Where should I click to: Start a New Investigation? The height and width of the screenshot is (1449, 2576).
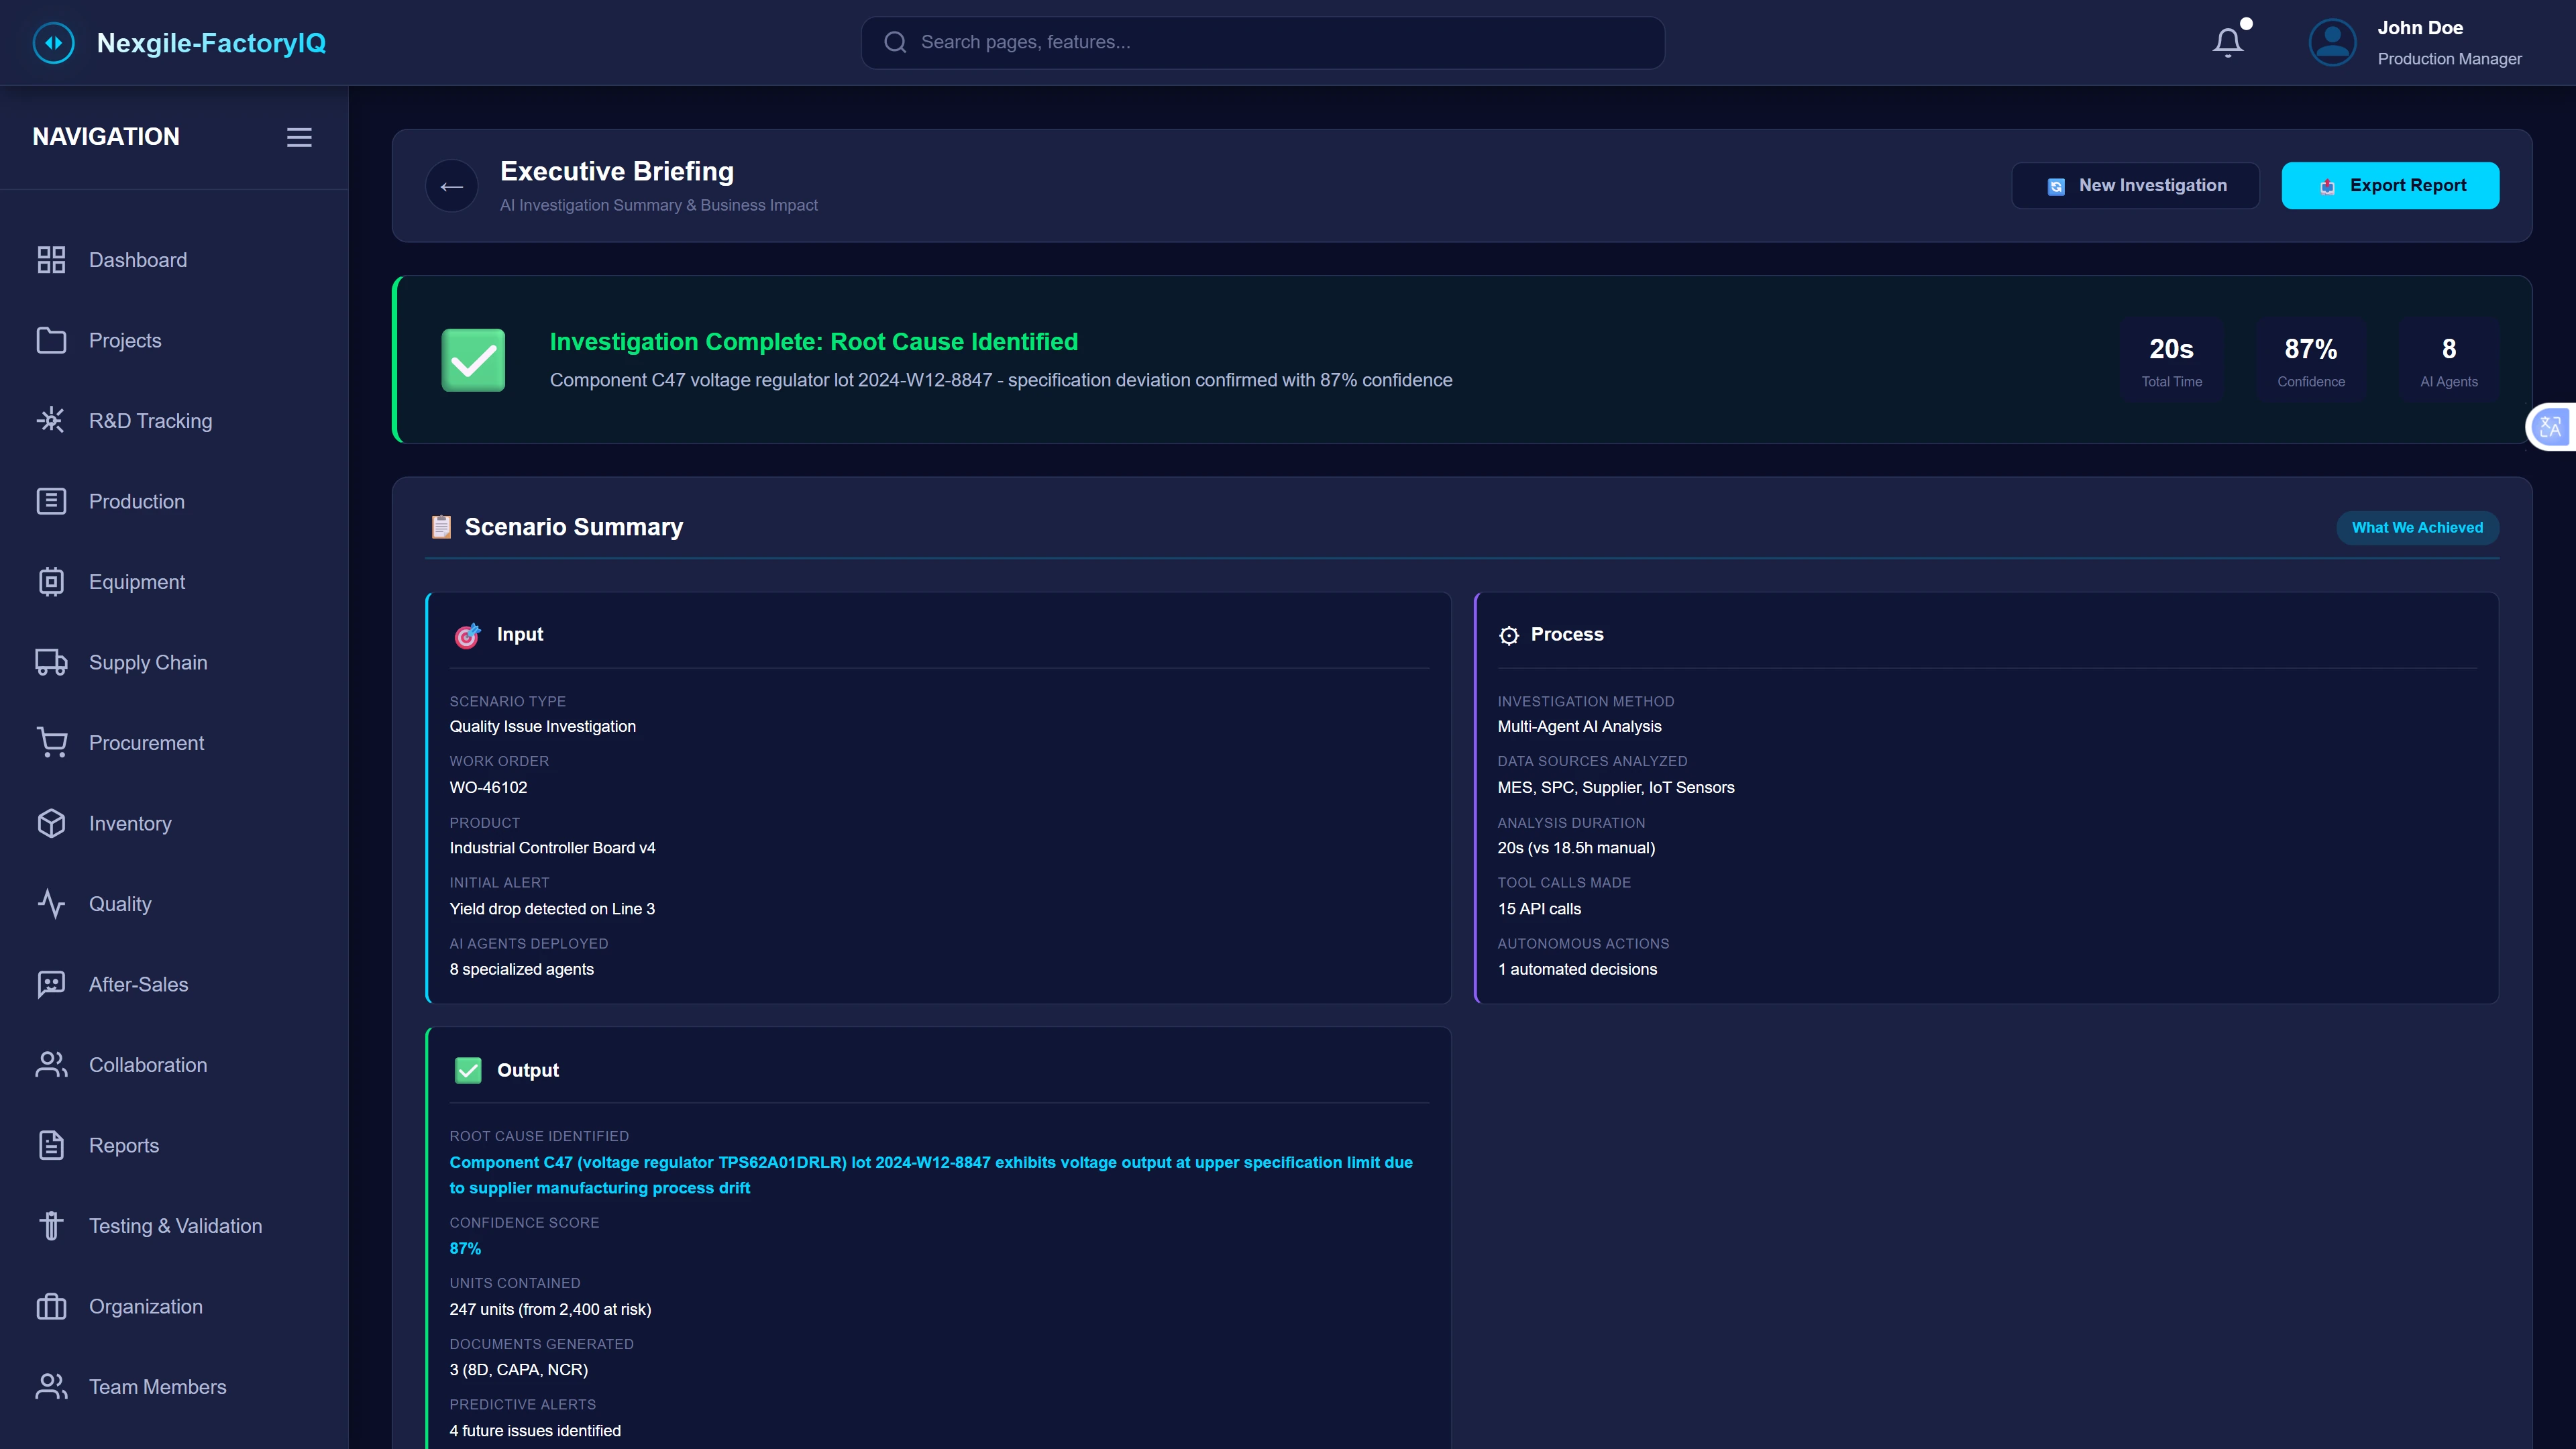pos(2136,185)
